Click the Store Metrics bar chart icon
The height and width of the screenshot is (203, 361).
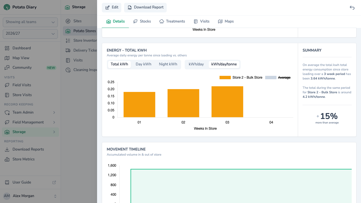click(7, 159)
